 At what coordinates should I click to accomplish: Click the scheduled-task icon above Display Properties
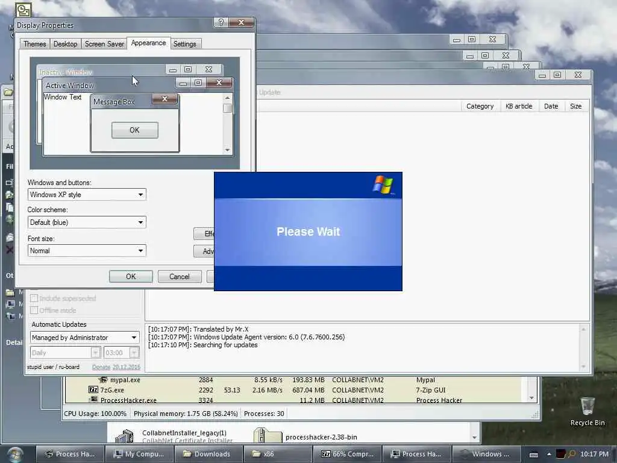click(x=23, y=10)
